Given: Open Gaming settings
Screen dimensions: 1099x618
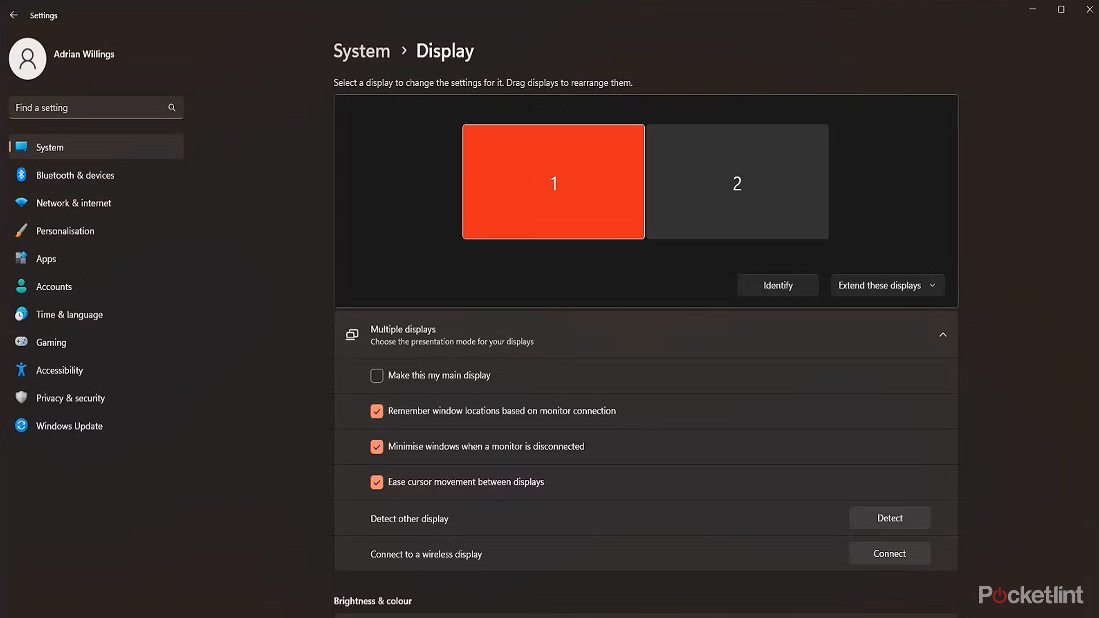Looking at the screenshot, I should point(51,342).
